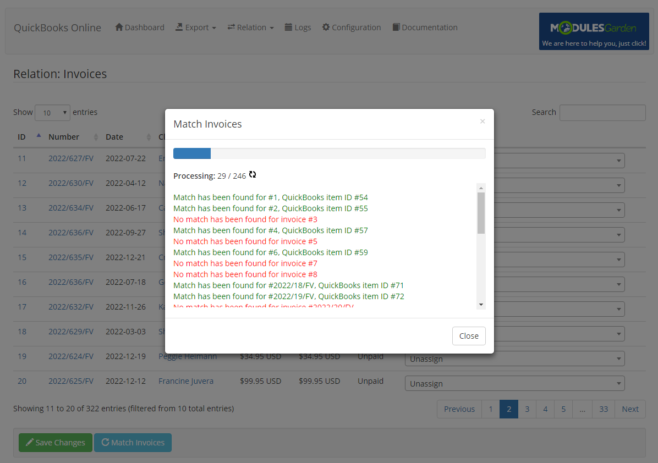
Task: Go to Previous page
Action: 459,409
